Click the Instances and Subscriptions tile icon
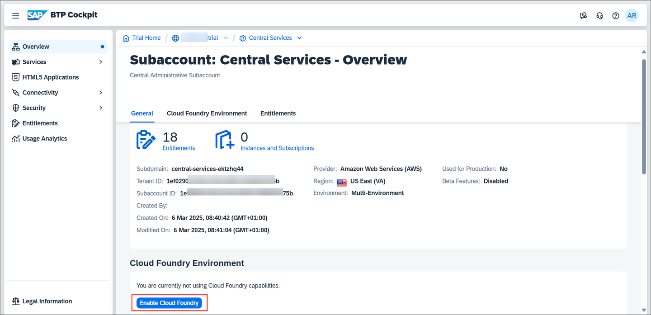The height and width of the screenshot is (315, 651). tap(225, 140)
